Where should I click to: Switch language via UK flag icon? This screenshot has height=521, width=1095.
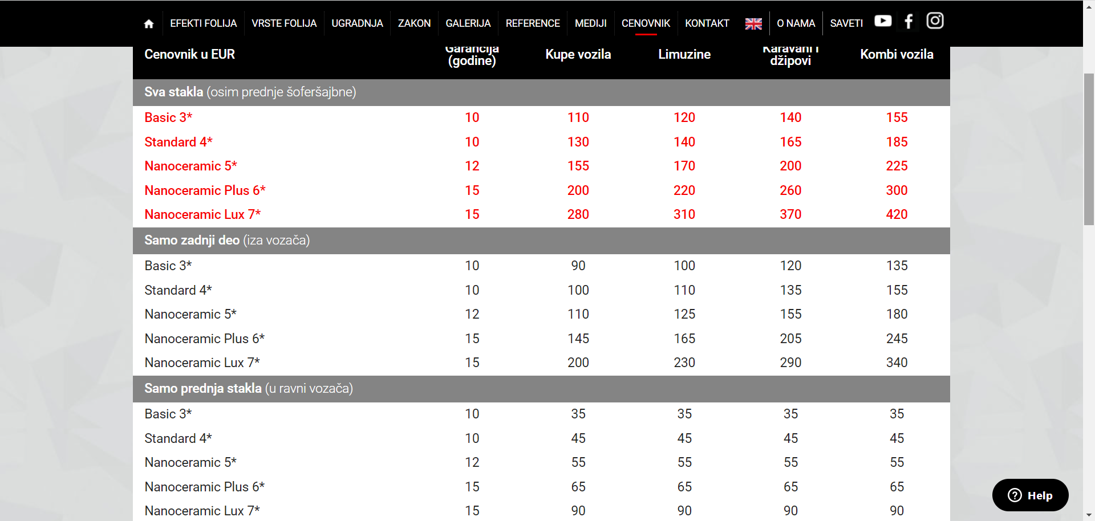click(753, 23)
